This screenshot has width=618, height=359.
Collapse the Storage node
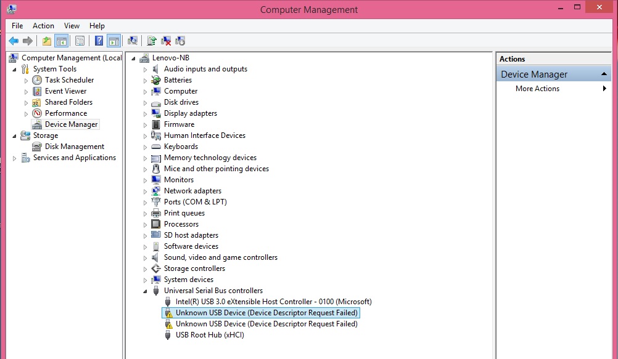[x=15, y=136]
